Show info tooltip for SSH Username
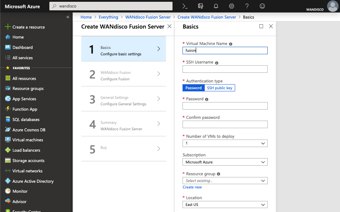The width and height of the screenshot is (340, 212). (x=217, y=63)
